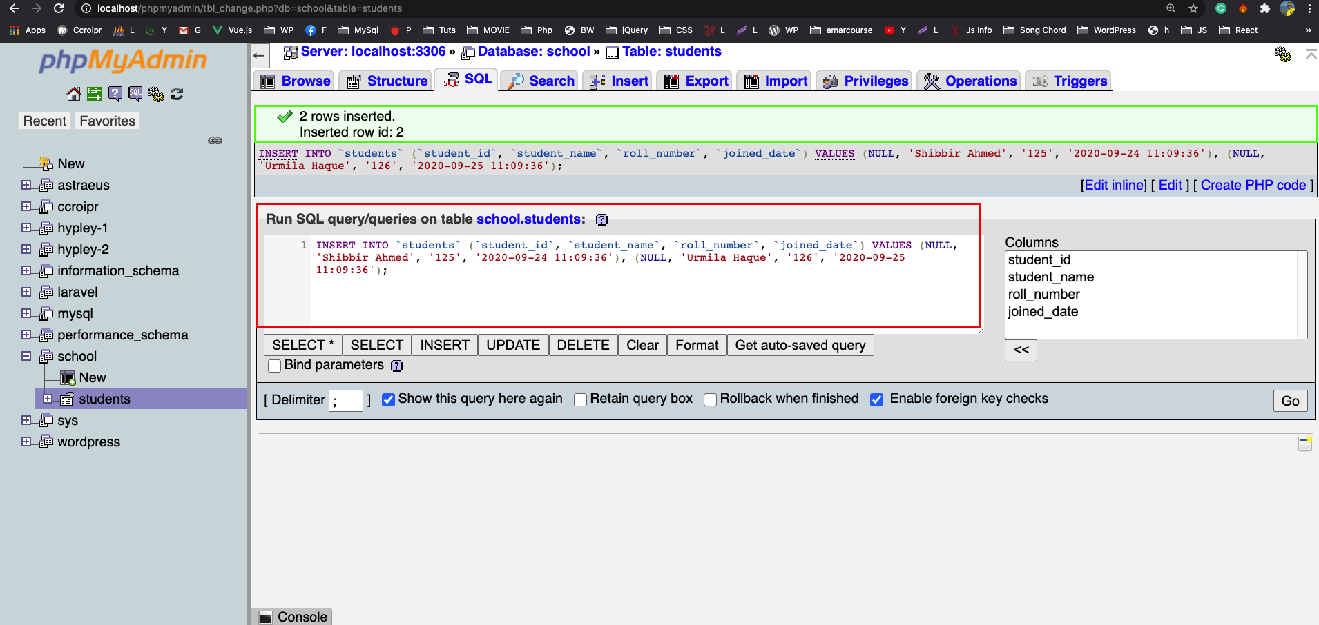Click the Edit inline link

pos(1114,186)
